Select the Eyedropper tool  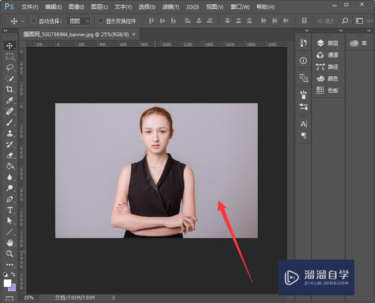coord(10,100)
